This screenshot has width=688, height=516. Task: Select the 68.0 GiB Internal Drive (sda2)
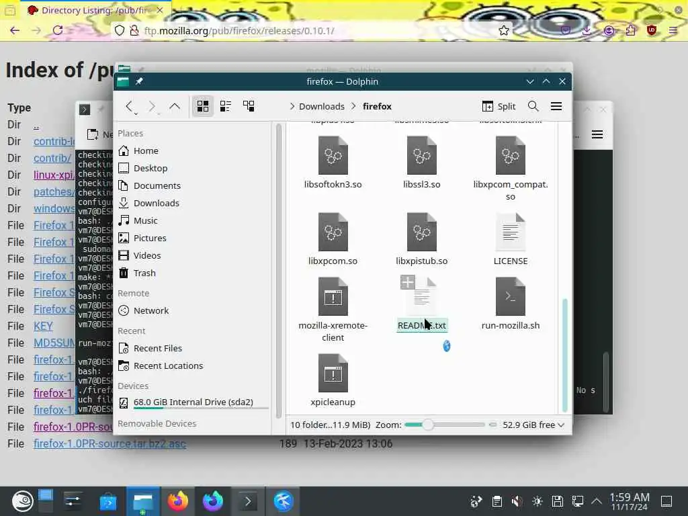(x=194, y=402)
